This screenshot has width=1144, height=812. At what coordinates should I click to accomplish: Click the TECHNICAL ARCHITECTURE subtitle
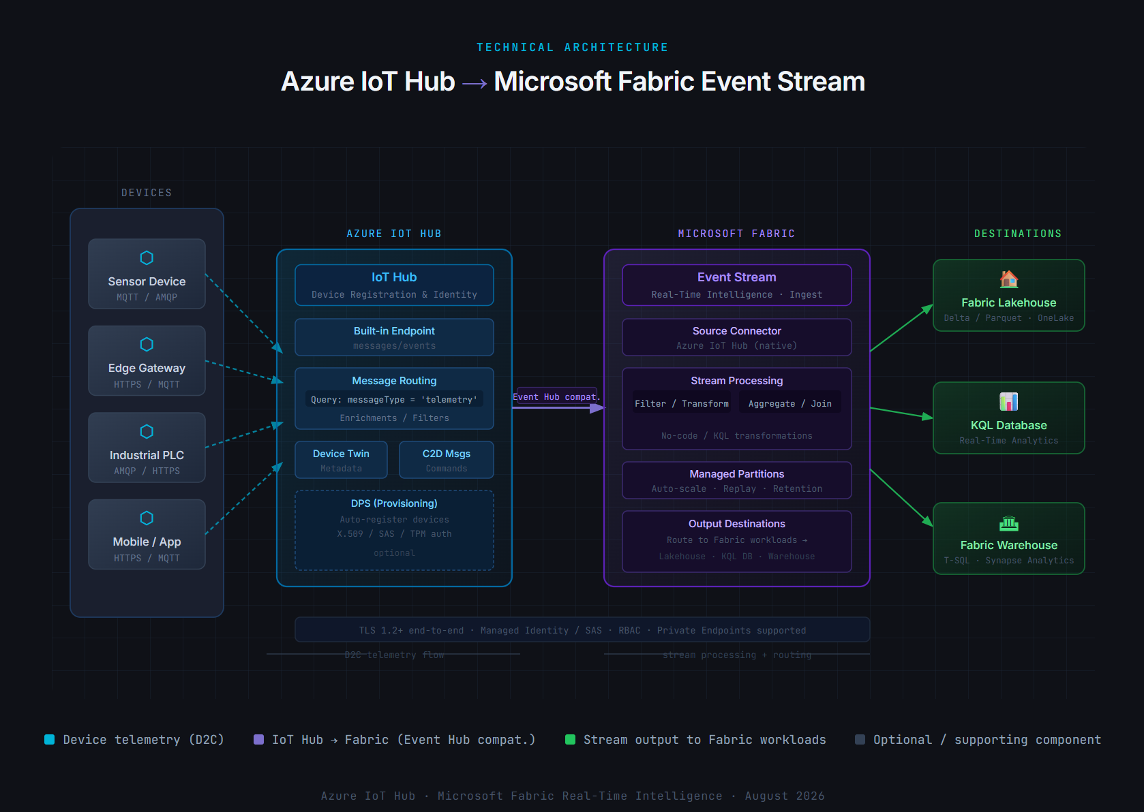pos(573,47)
